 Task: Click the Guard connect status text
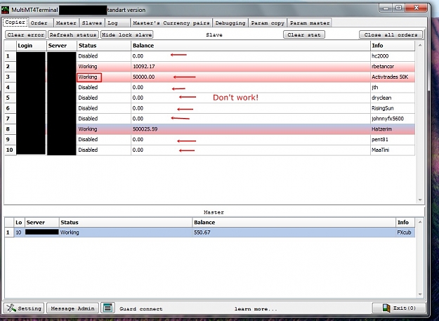[140, 309]
